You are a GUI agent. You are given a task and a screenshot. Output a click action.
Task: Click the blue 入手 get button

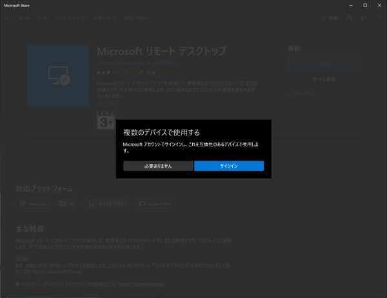tap(324, 63)
